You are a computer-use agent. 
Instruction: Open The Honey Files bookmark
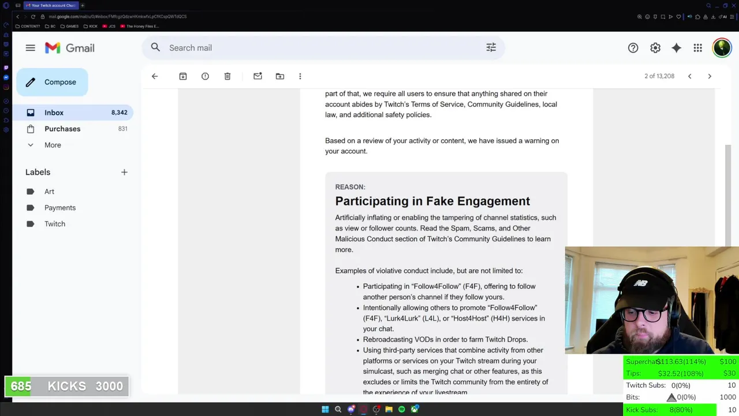point(139,26)
